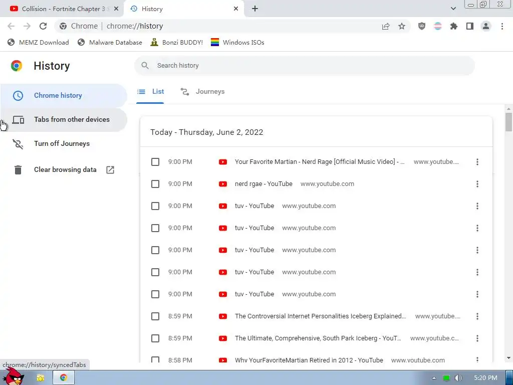Click the browser forward arrow

tap(27, 26)
